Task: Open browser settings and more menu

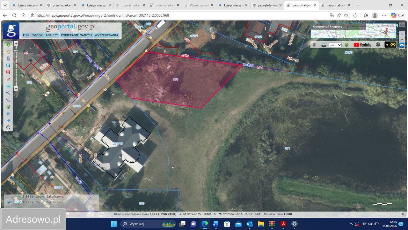Action: pyautogui.click(x=384, y=15)
